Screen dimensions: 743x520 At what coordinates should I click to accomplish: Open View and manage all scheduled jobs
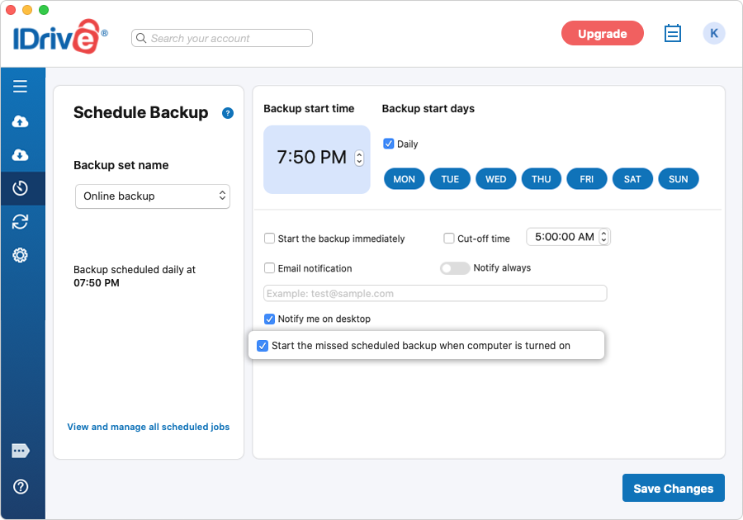click(x=149, y=427)
